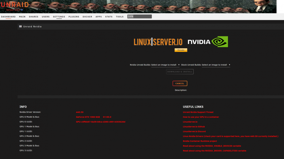Open the Plugins page
This screenshot has width=284, height=159.
[74, 17]
